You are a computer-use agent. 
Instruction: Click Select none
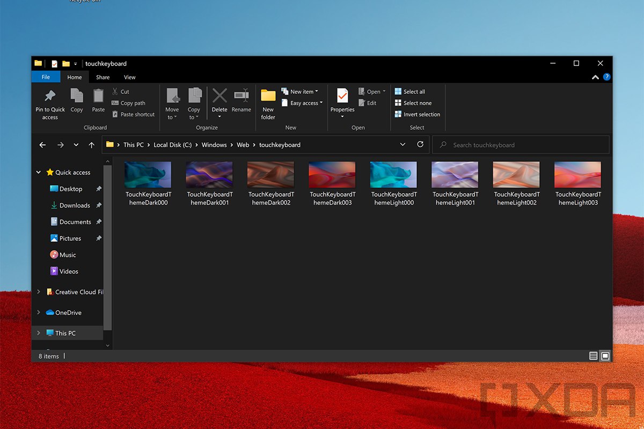pyautogui.click(x=413, y=103)
